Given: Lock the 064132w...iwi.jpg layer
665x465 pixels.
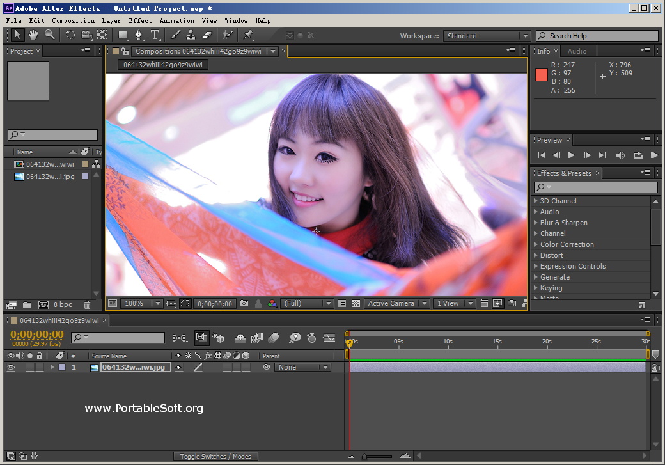Looking at the screenshot, I should [x=40, y=367].
